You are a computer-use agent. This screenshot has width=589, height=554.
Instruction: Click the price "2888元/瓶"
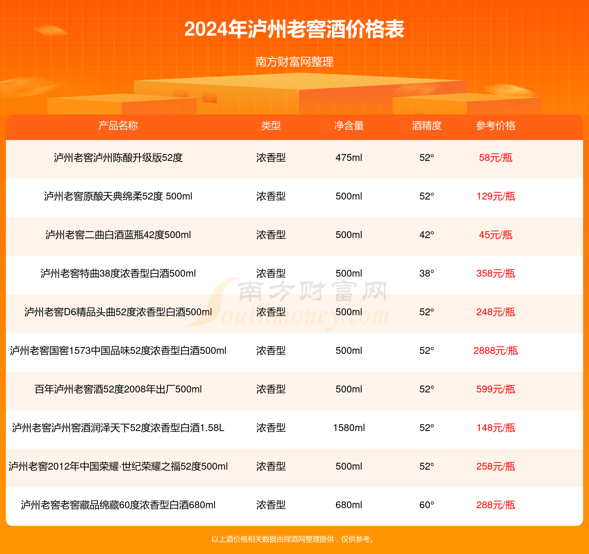(x=496, y=351)
